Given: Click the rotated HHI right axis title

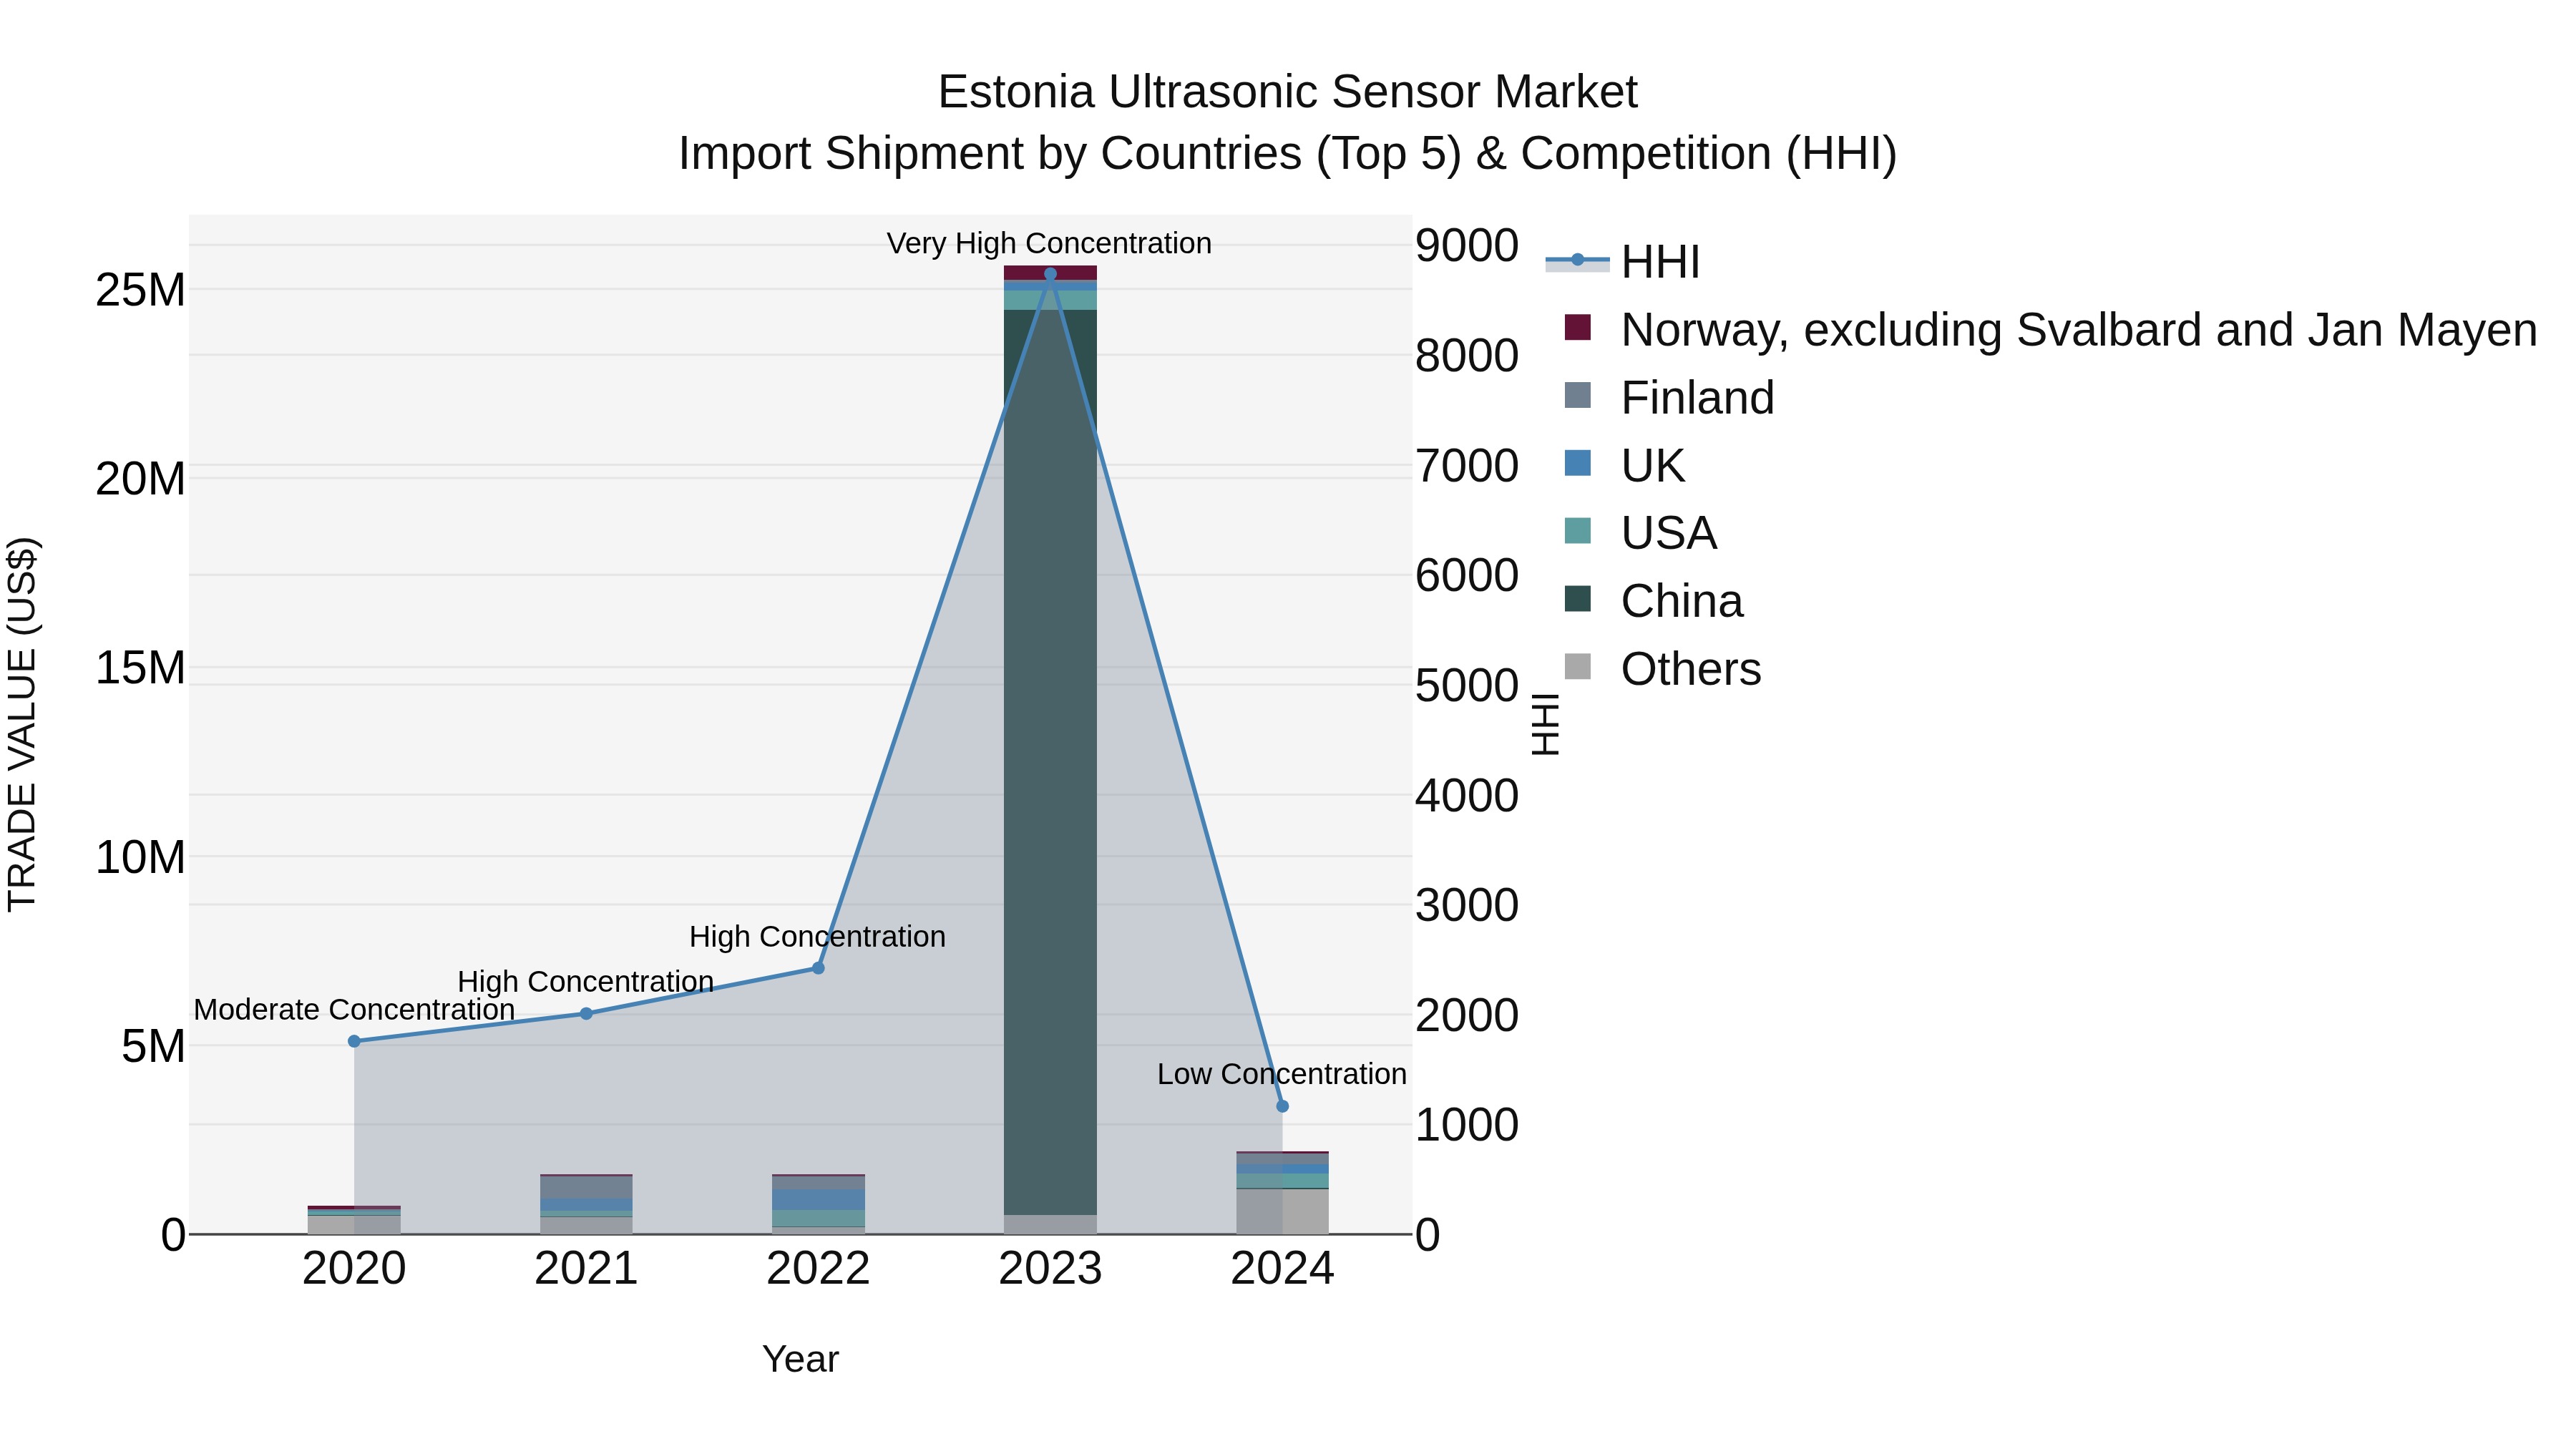Looking at the screenshot, I should click(x=1545, y=724).
